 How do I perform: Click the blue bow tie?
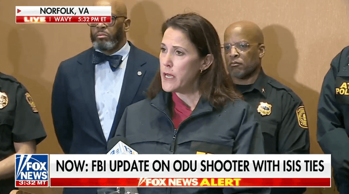coord(108,60)
